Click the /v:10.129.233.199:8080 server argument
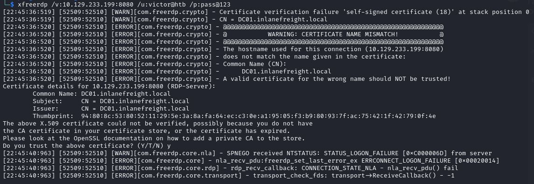The image size is (534, 184). (92, 4)
